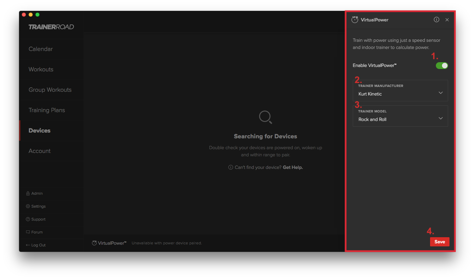This screenshot has height=279, width=474.
Task: Save the VirtualPower settings
Action: point(440,242)
